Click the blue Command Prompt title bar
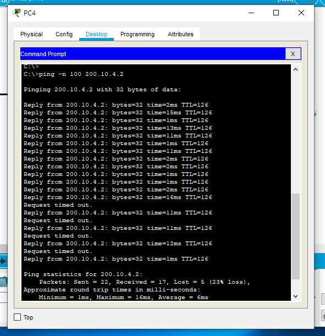This screenshot has height=336, width=325. click(153, 54)
